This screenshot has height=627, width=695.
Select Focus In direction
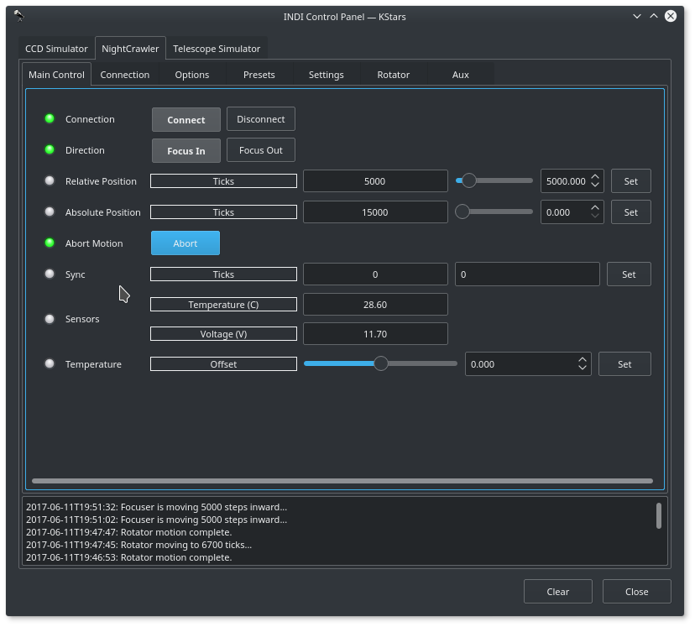coord(186,150)
